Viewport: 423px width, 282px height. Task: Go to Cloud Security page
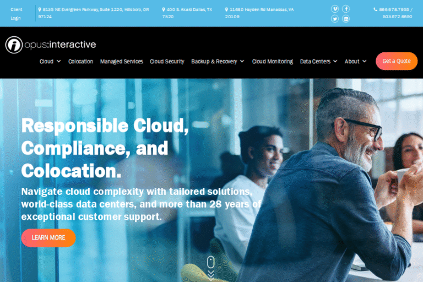point(167,62)
